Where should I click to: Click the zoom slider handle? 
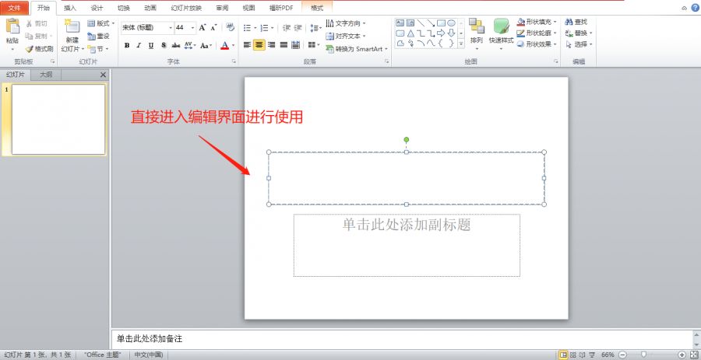click(x=644, y=355)
